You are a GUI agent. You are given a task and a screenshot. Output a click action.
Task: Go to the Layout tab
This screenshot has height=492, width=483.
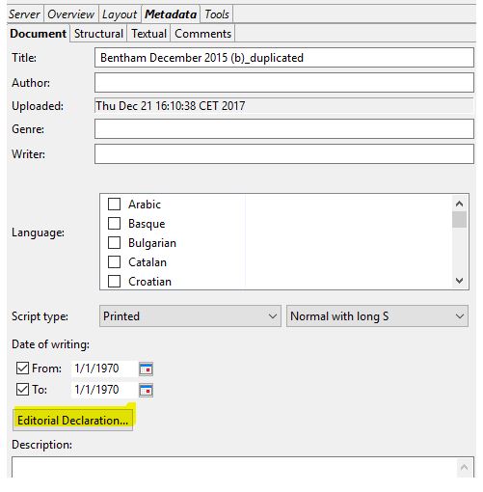(120, 14)
